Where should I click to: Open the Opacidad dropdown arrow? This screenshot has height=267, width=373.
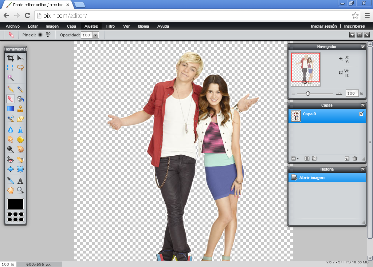[x=95, y=35]
